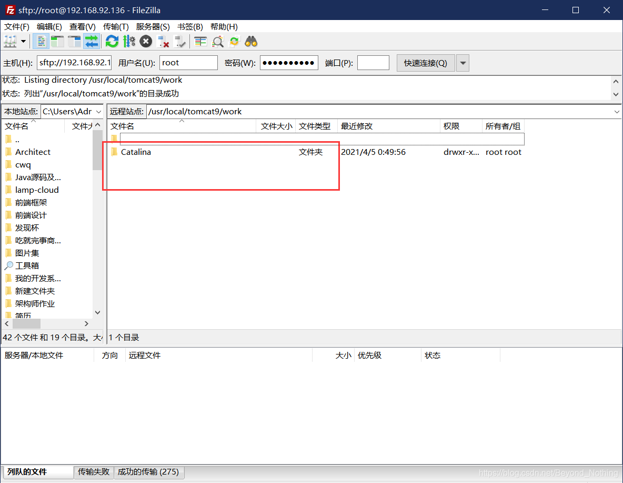Select the Architect folder in local list
623x483 pixels.
(33, 152)
